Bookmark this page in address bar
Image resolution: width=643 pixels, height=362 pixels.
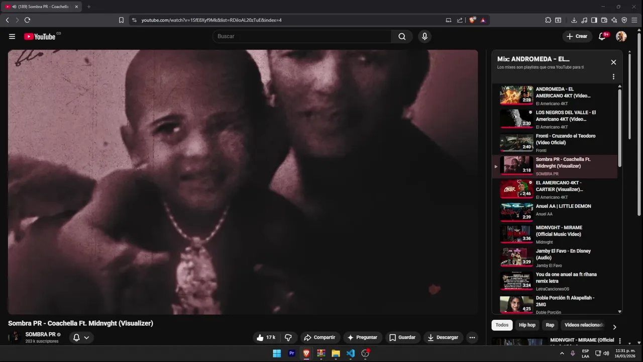[x=121, y=20]
